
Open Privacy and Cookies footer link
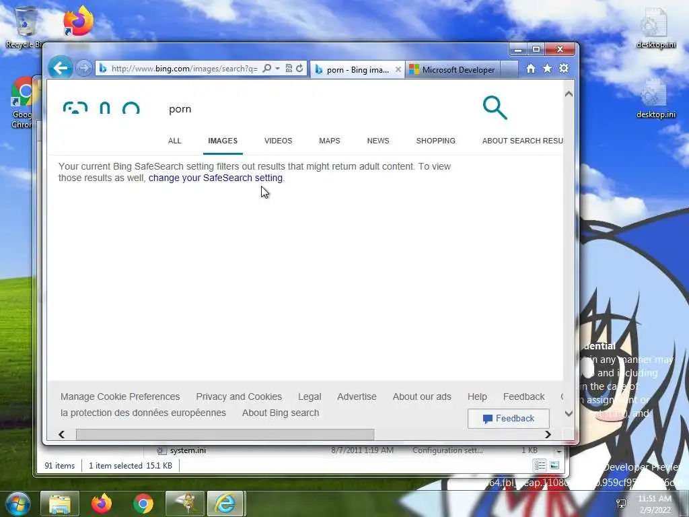click(239, 397)
